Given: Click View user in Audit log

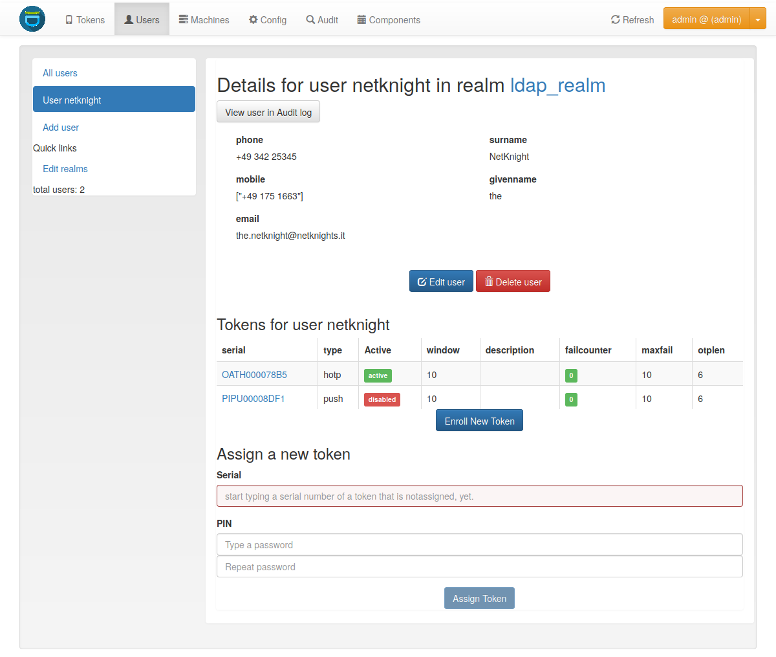Looking at the screenshot, I should [268, 112].
